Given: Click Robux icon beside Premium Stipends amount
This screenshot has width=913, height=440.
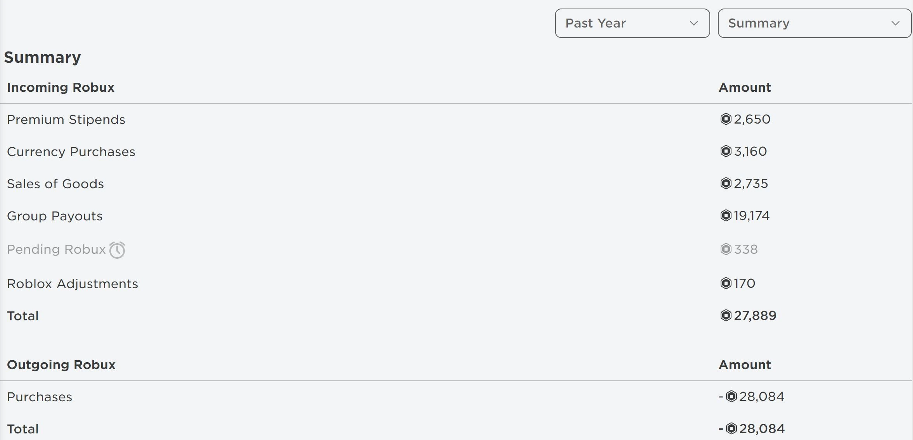Looking at the screenshot, I should [x=726, y=119].
